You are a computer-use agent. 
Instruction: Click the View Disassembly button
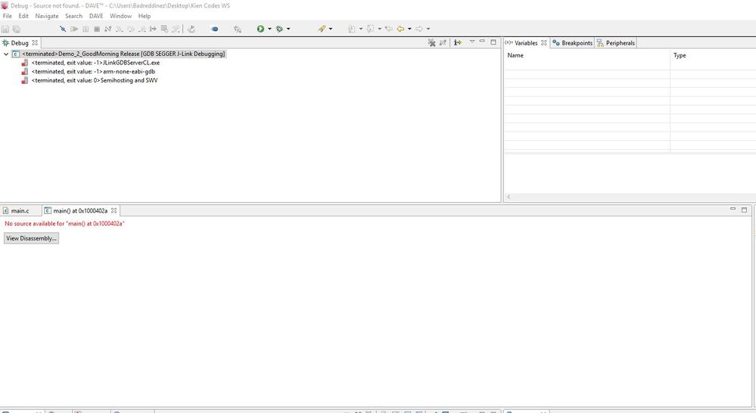click(x=31, y=238)
